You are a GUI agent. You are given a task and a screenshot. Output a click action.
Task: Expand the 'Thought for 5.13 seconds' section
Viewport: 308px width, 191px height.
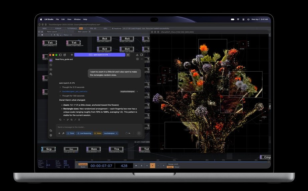coord(72,87)
